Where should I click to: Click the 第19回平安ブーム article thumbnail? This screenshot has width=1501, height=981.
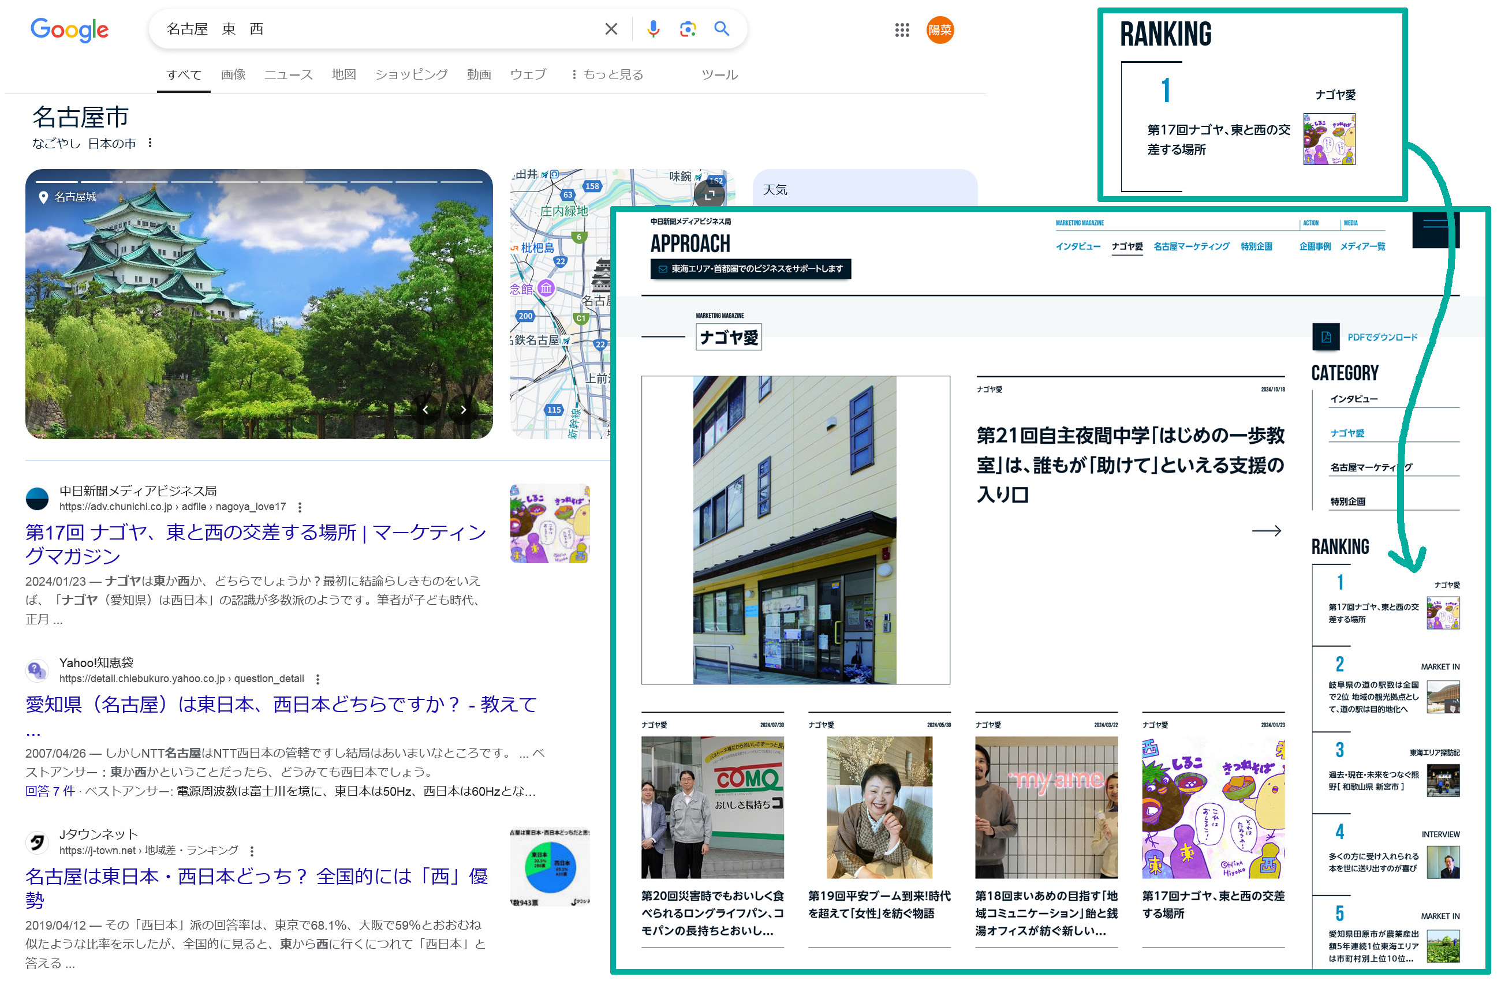[x=879, y=807]
